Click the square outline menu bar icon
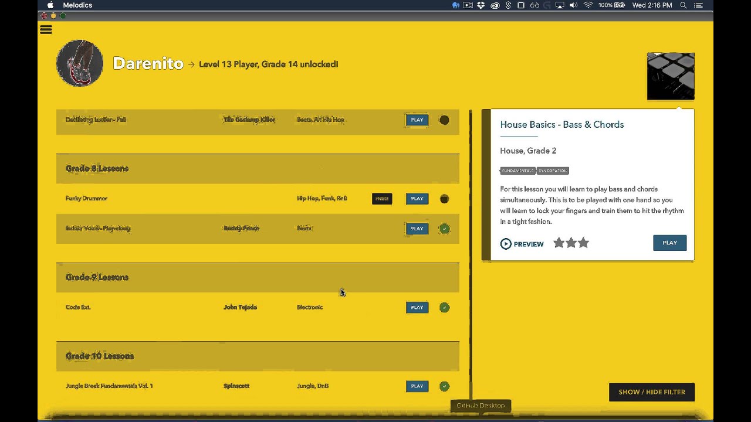 pos(521,5)
